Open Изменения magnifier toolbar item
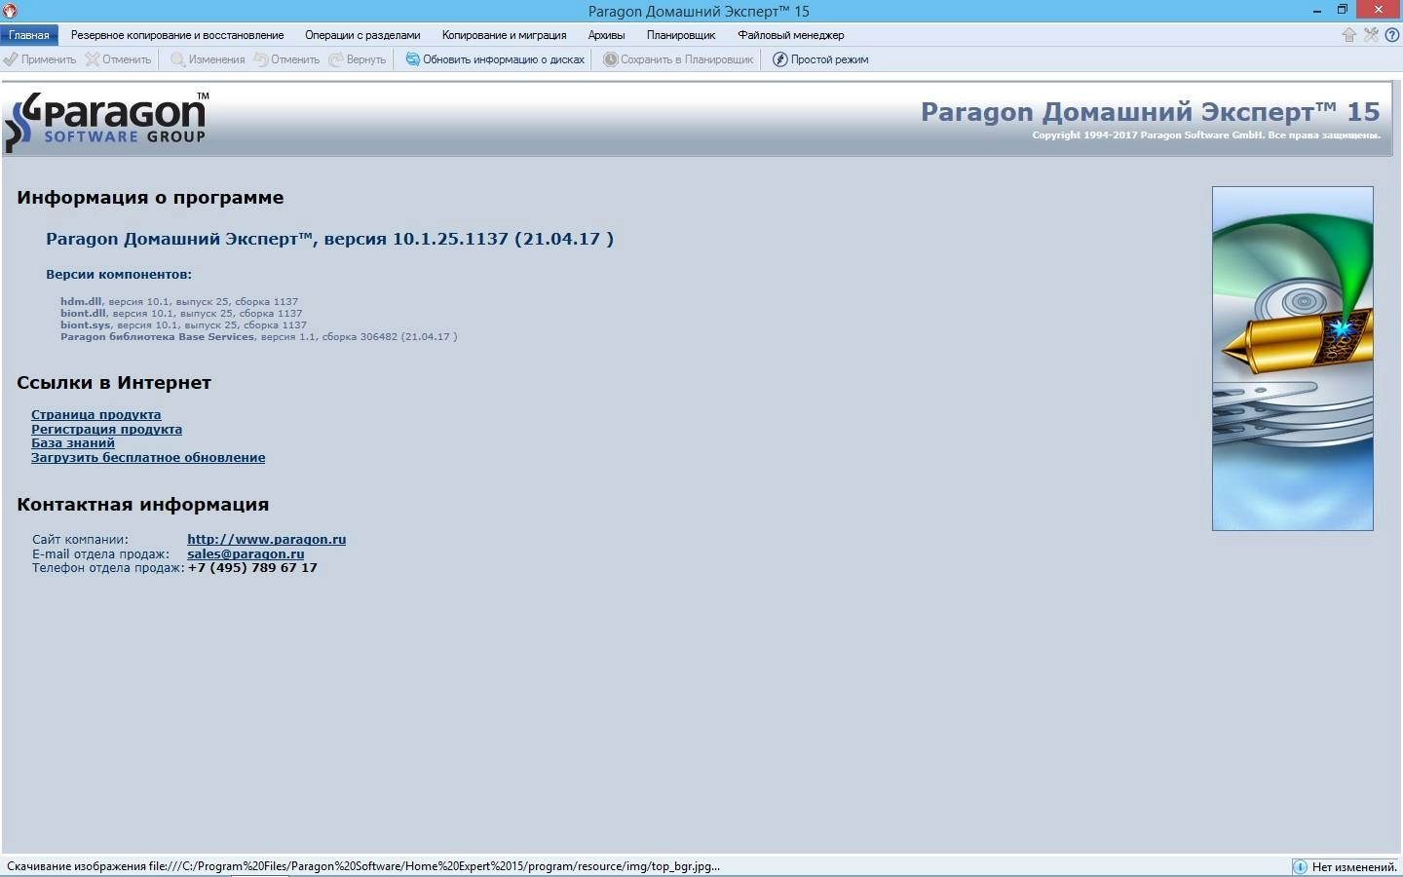Viewport: 1403px width, 877px height. [207, 59]
